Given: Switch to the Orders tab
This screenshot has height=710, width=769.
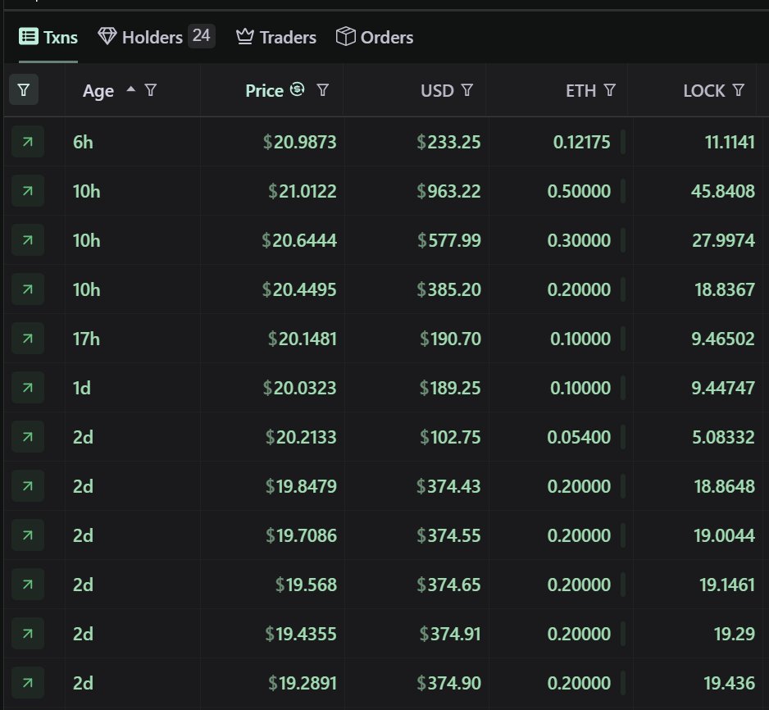Looking at the screenshot, I should pos(375,37).
